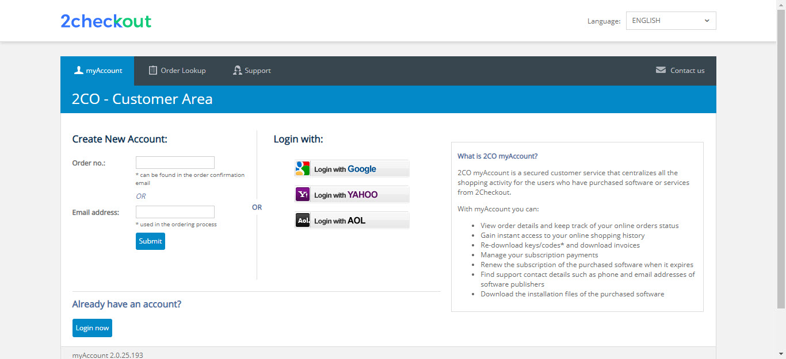This screenshot has width=786, height=359.
Task: Click the 'Already have an account?' text
Action: click(x=127, y=304)
